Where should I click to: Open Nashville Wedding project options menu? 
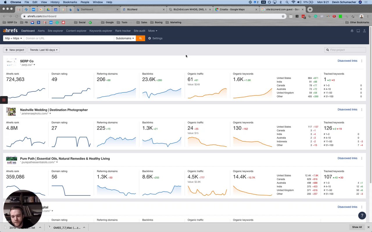[x=362, y=110]
